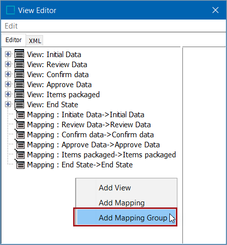Click the Confirm data view icon
The image size is (227, 245).
pyautogui.click(x=19, y=74)
